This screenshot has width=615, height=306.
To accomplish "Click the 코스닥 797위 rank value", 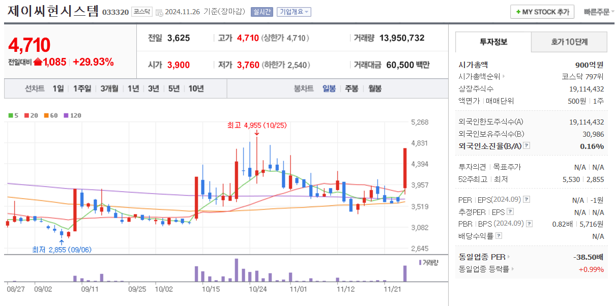I will (x=582, y=77).
